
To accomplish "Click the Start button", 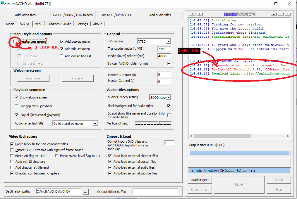I will 239,185.
